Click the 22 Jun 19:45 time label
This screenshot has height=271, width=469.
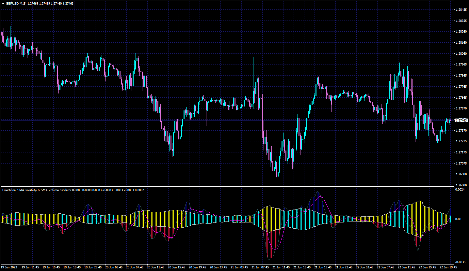pos(448,267)
